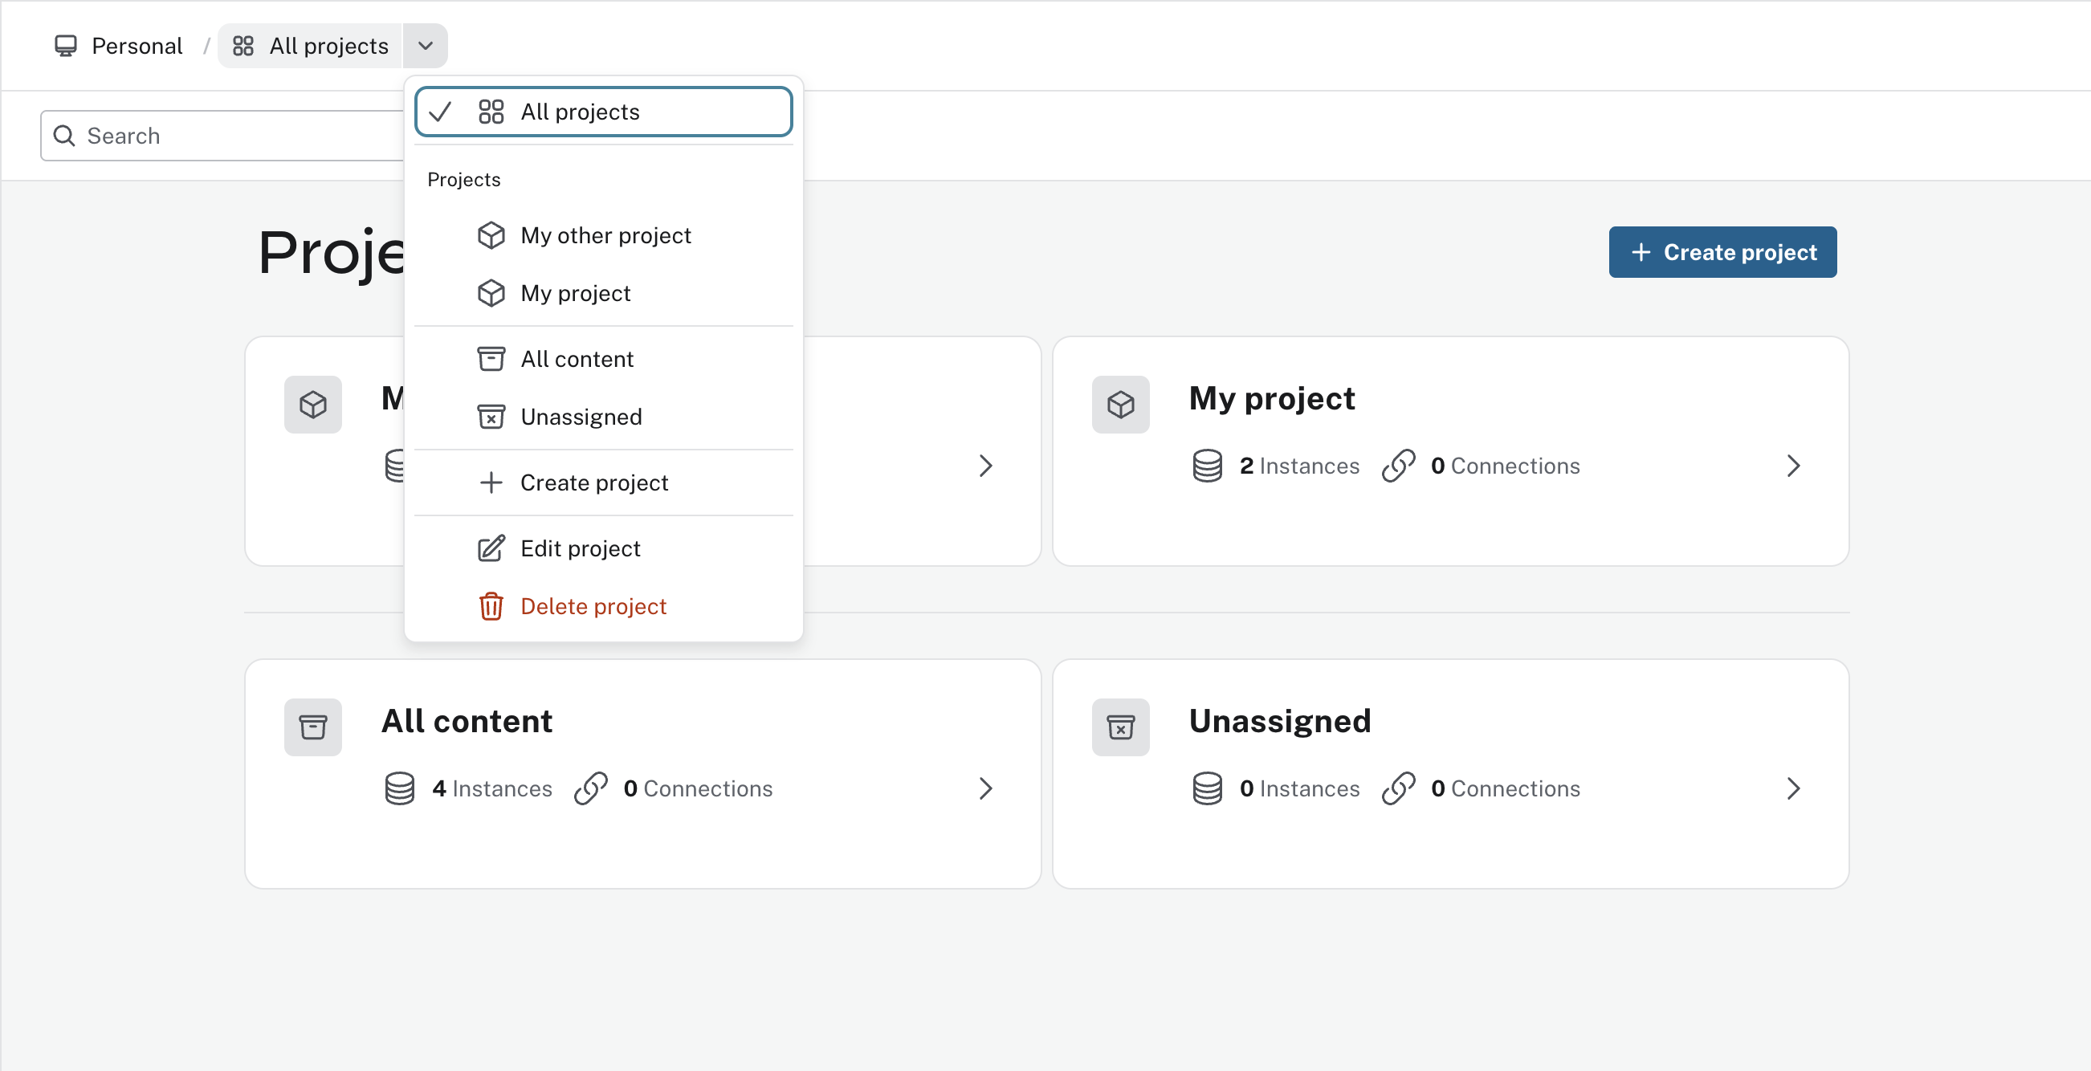Select the checked All projects menu item
The image size is (2091, 1071).
(603, 112)
